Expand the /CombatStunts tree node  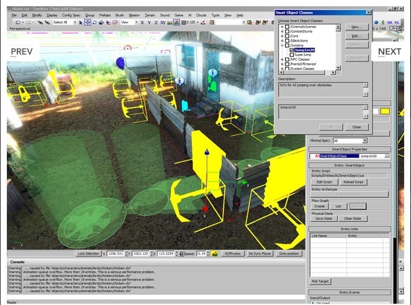282,32
